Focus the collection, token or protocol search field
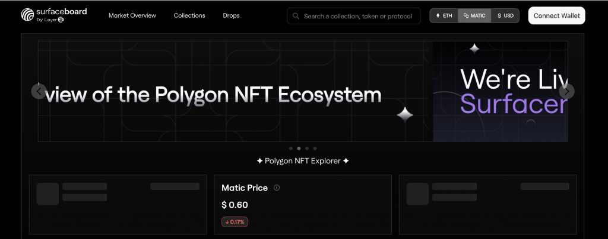The image size is (608, 239). point(357,16)
